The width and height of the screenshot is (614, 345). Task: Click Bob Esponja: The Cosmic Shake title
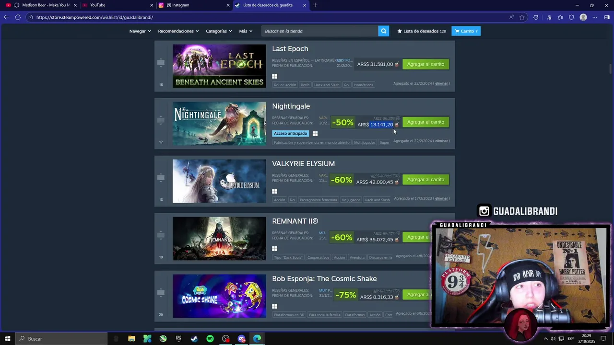tap(324, 279)
